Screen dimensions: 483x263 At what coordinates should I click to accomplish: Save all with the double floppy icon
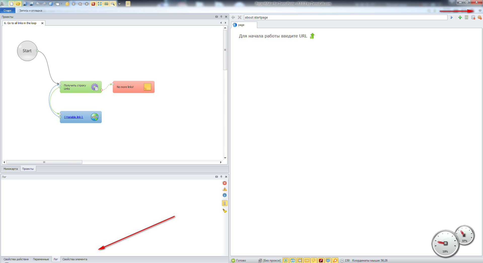tap(31, 4)
